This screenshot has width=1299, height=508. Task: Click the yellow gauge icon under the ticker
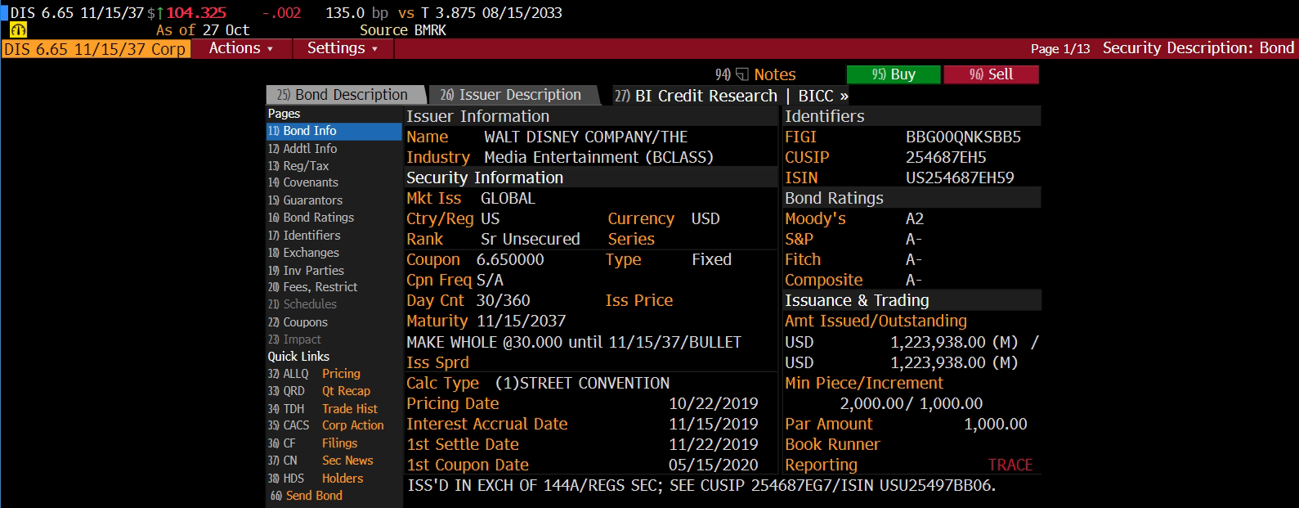18,30
